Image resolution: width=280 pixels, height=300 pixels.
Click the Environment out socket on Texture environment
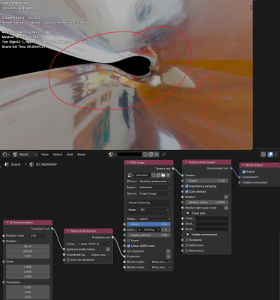[x=231, y=168]
